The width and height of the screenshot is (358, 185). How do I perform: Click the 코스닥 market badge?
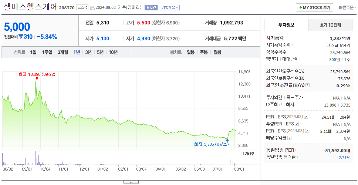82,7
